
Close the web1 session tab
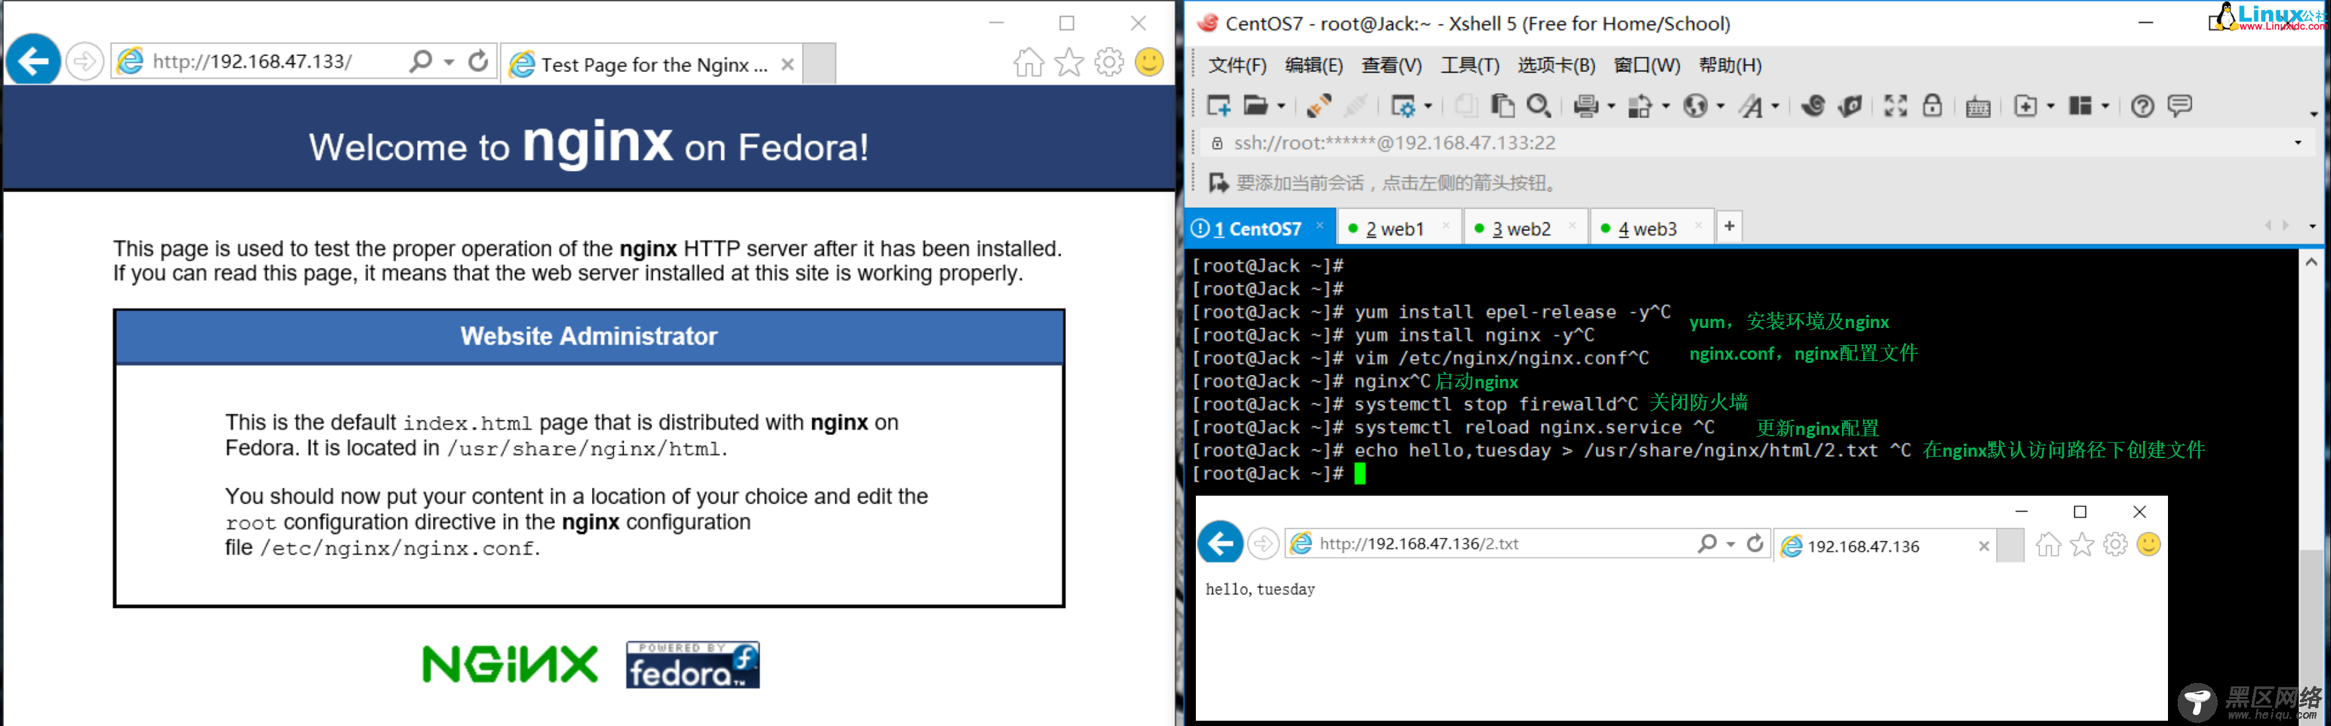[x=1446, y=226]
